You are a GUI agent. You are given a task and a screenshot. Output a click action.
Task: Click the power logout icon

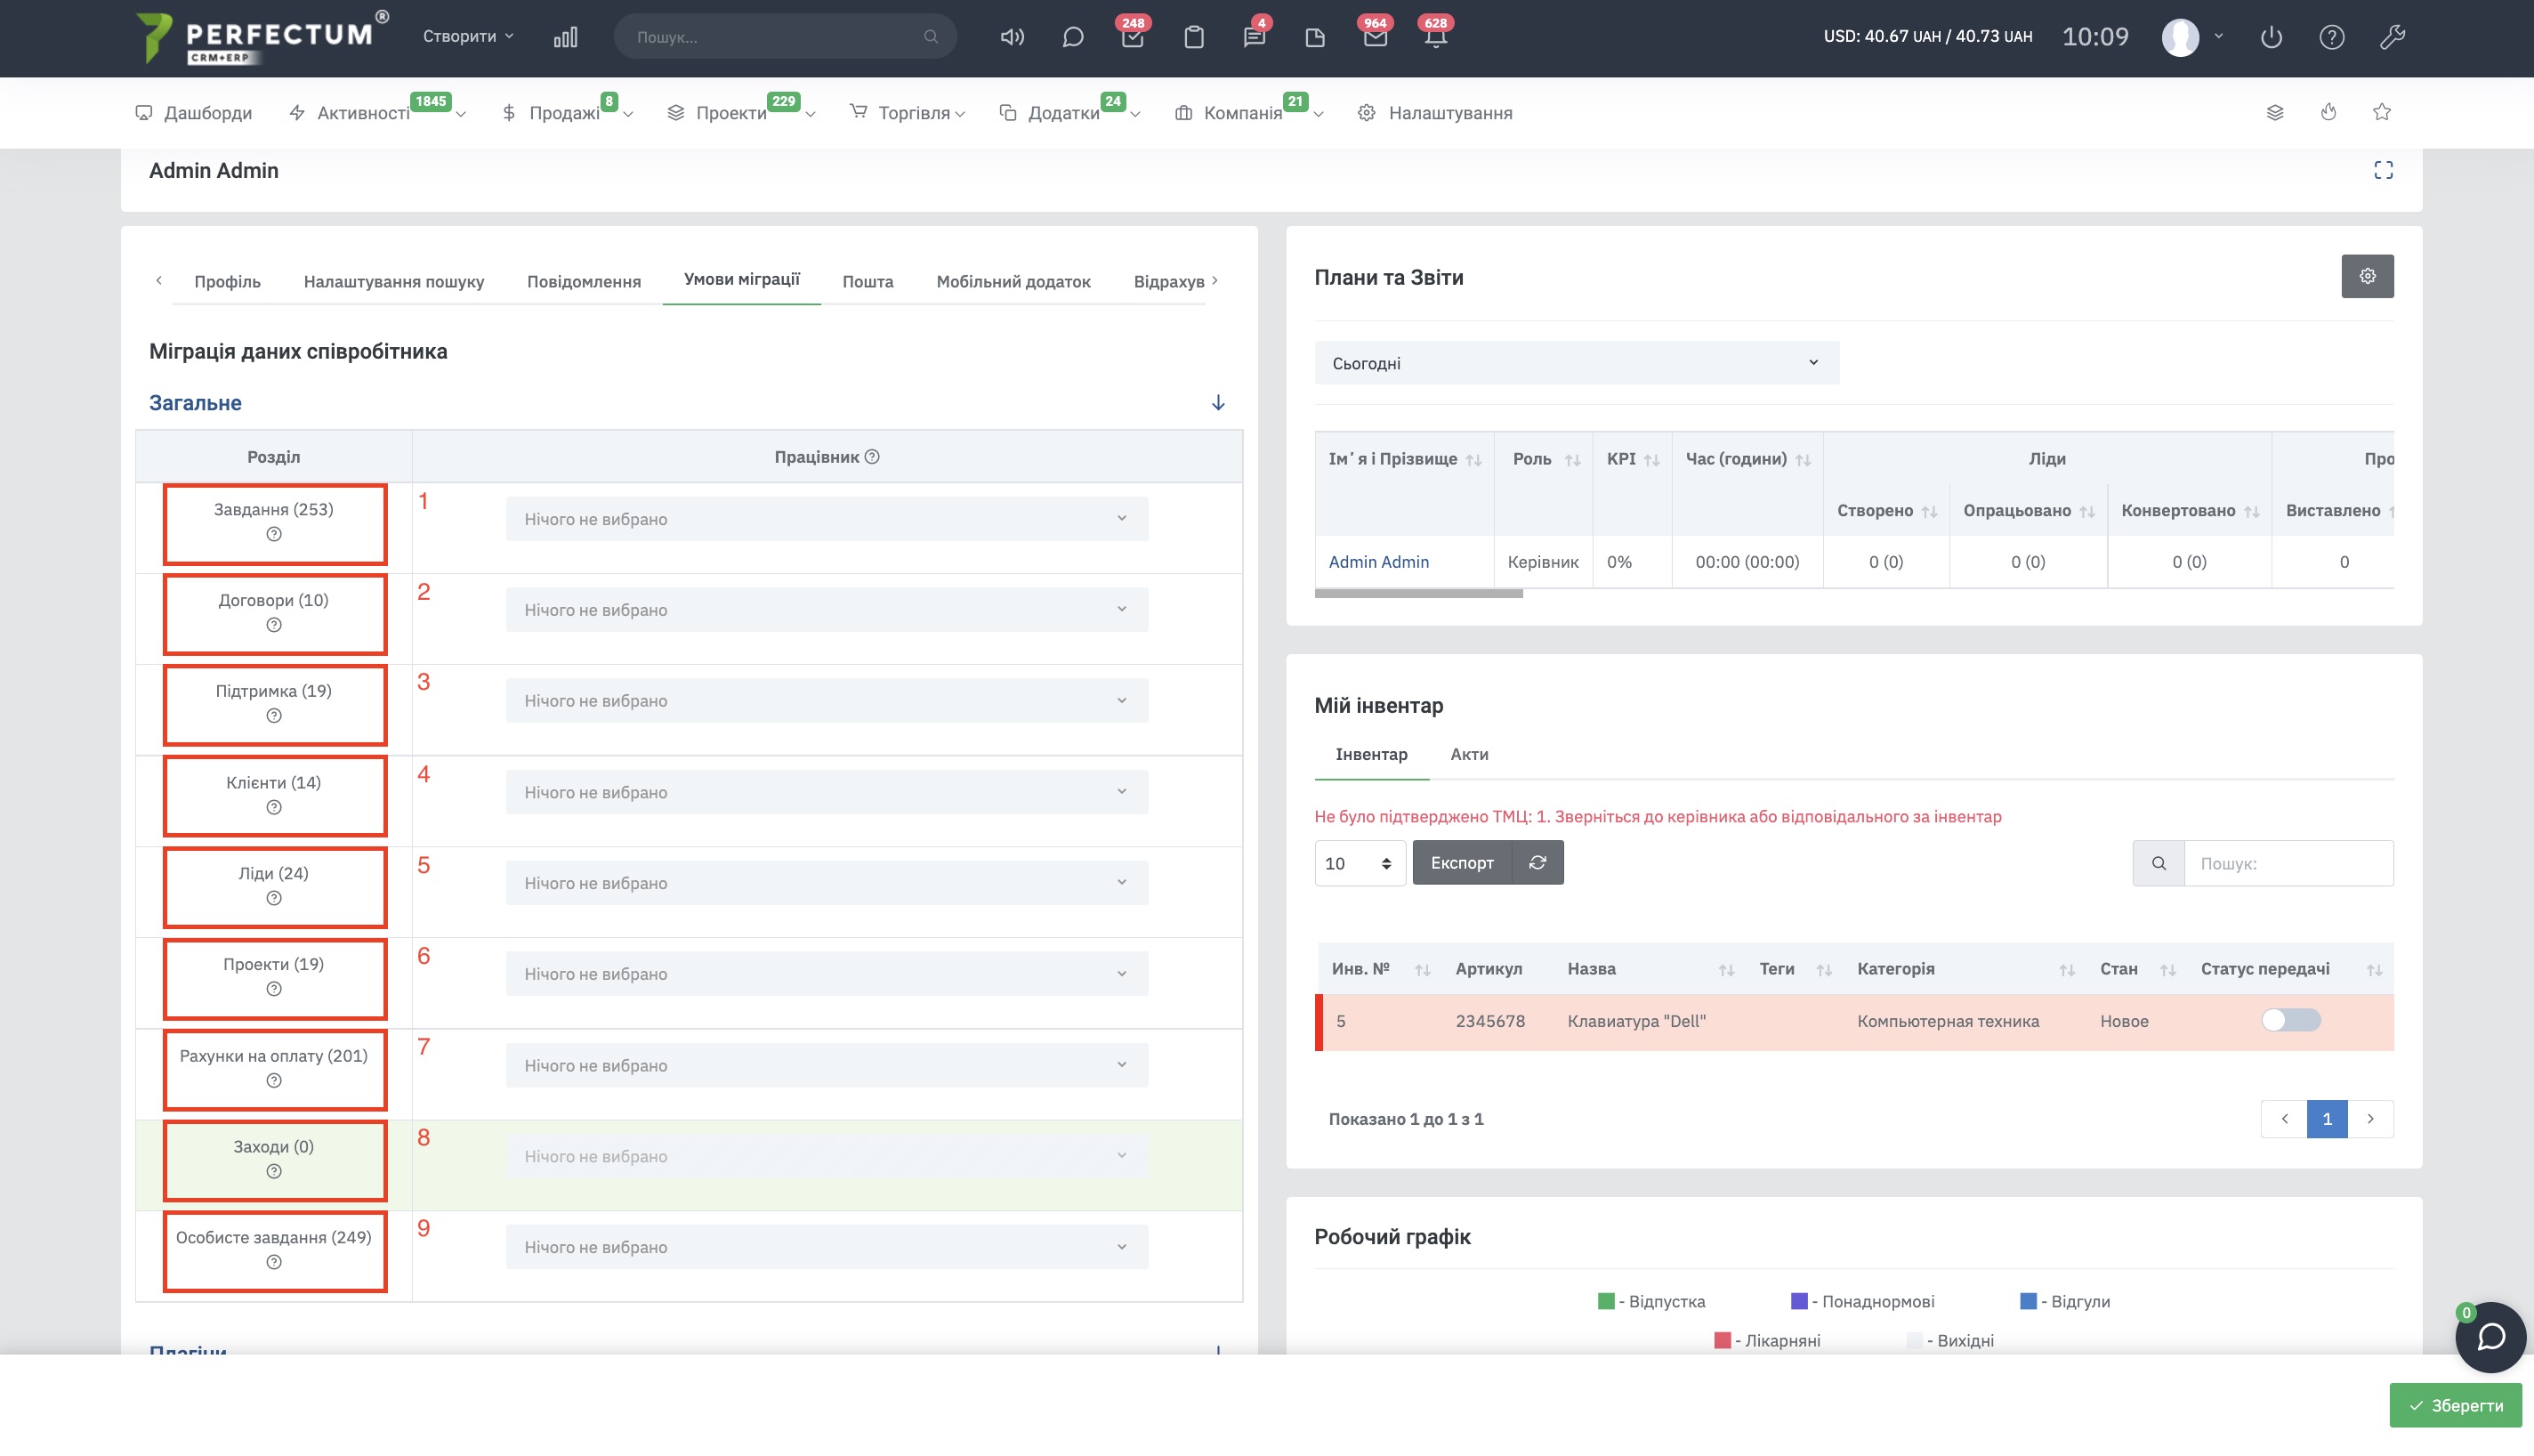click(x=2272, y=37)
